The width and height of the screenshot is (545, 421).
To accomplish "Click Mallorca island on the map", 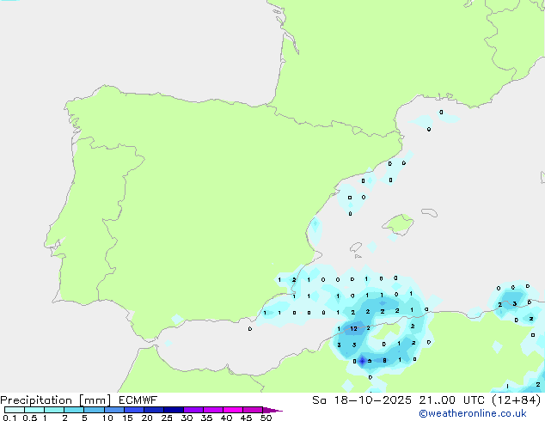I will click(398, 224).
